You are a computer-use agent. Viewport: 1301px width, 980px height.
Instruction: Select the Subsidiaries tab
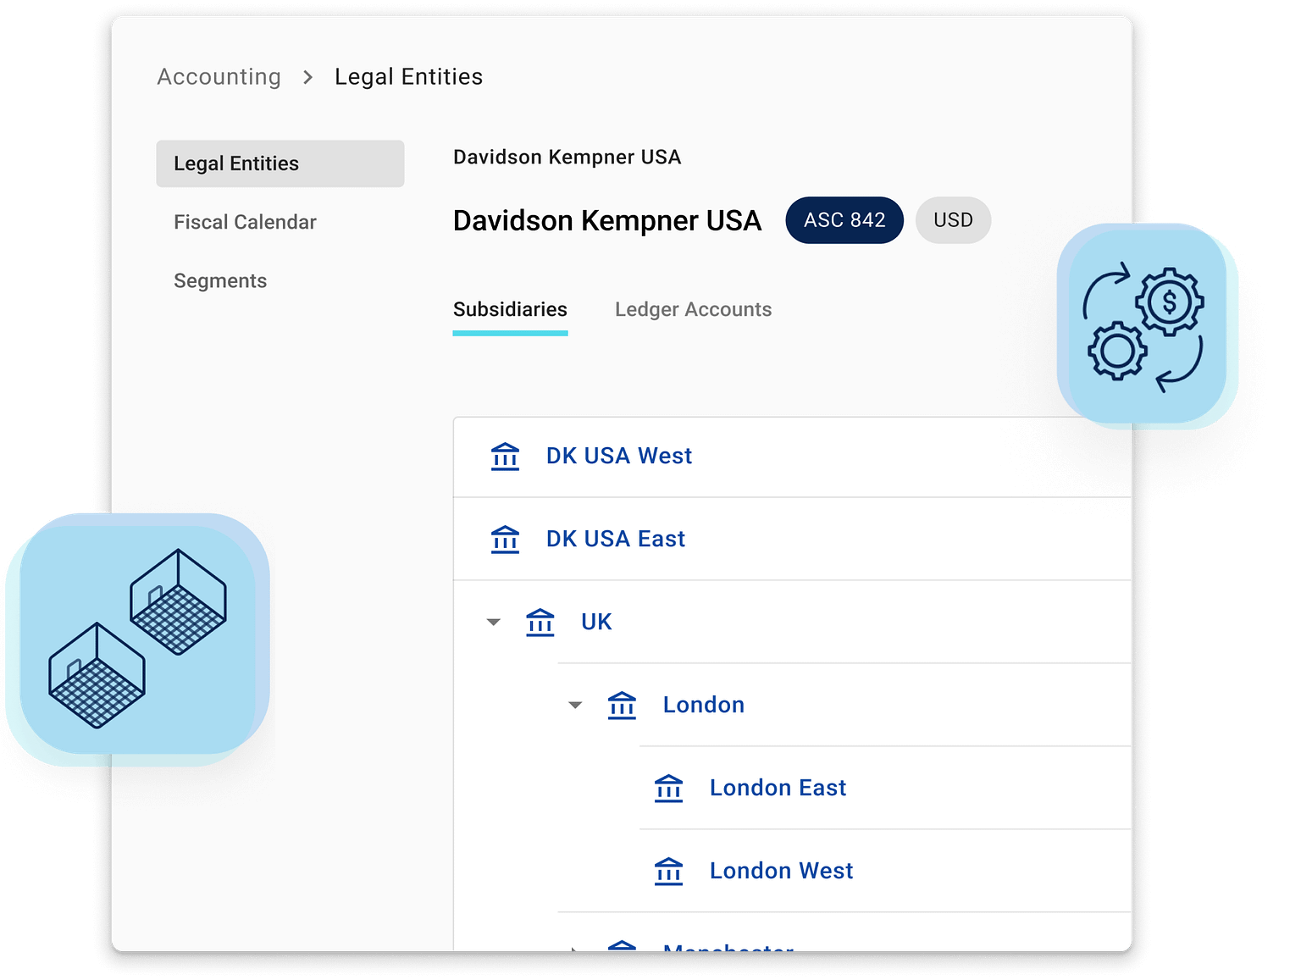(510, 309)
